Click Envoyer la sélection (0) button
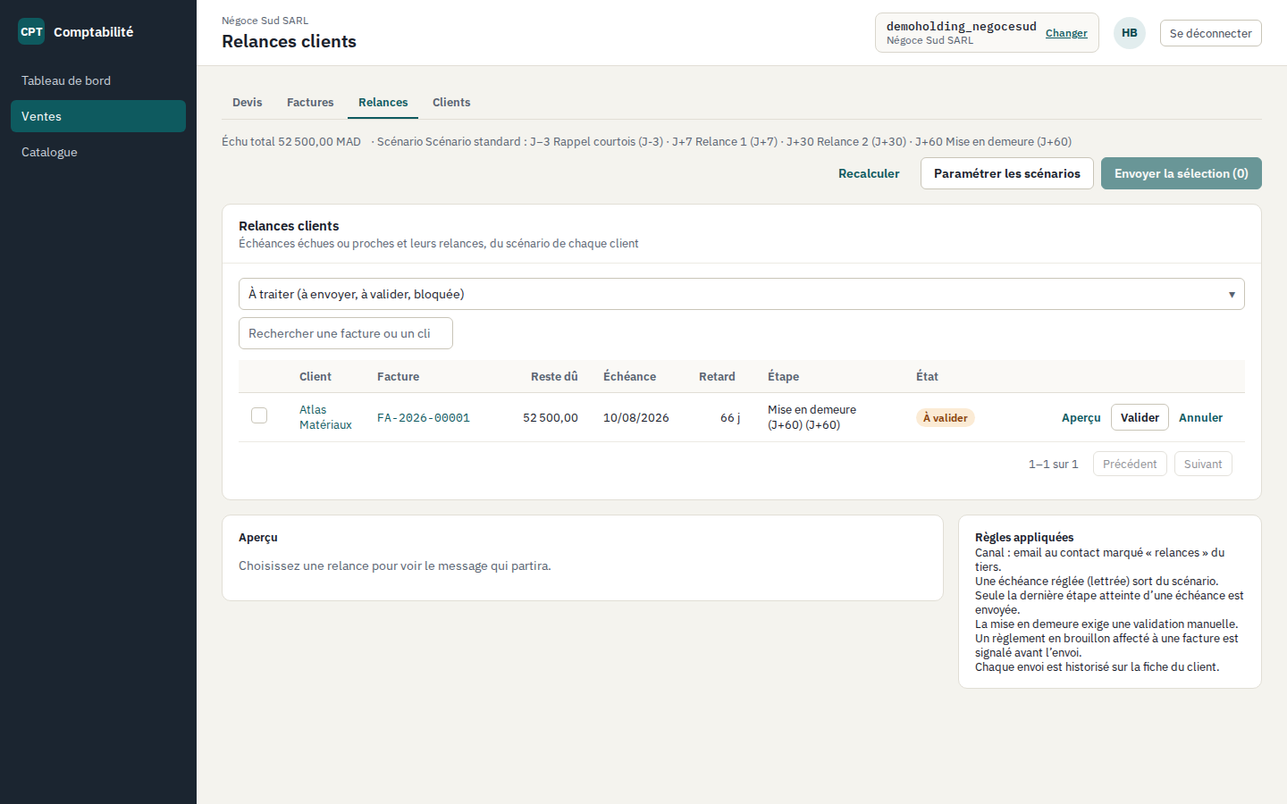 [1182, 173]
